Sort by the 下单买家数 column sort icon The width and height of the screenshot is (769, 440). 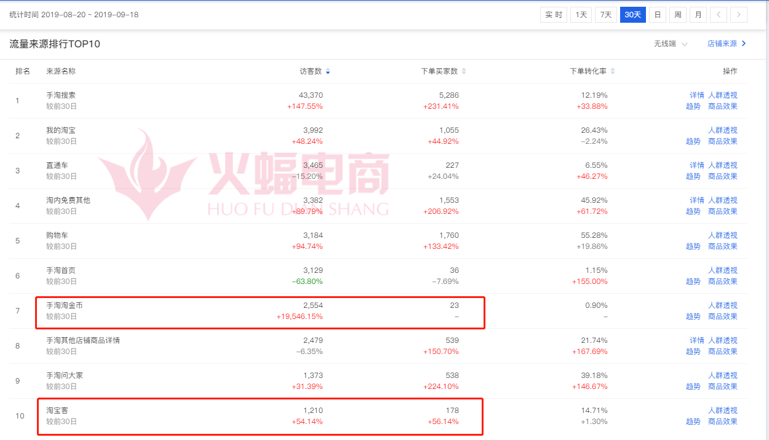(x=464, y=72)
